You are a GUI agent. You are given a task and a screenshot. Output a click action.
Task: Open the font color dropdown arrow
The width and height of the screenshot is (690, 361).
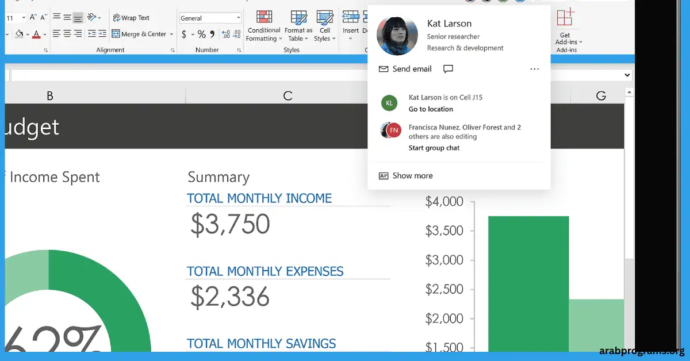(45, 34)
